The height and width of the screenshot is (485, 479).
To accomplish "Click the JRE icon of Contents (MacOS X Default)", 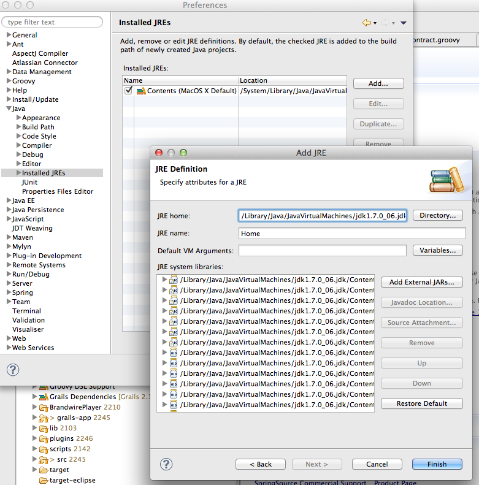I will pos(141,91).
